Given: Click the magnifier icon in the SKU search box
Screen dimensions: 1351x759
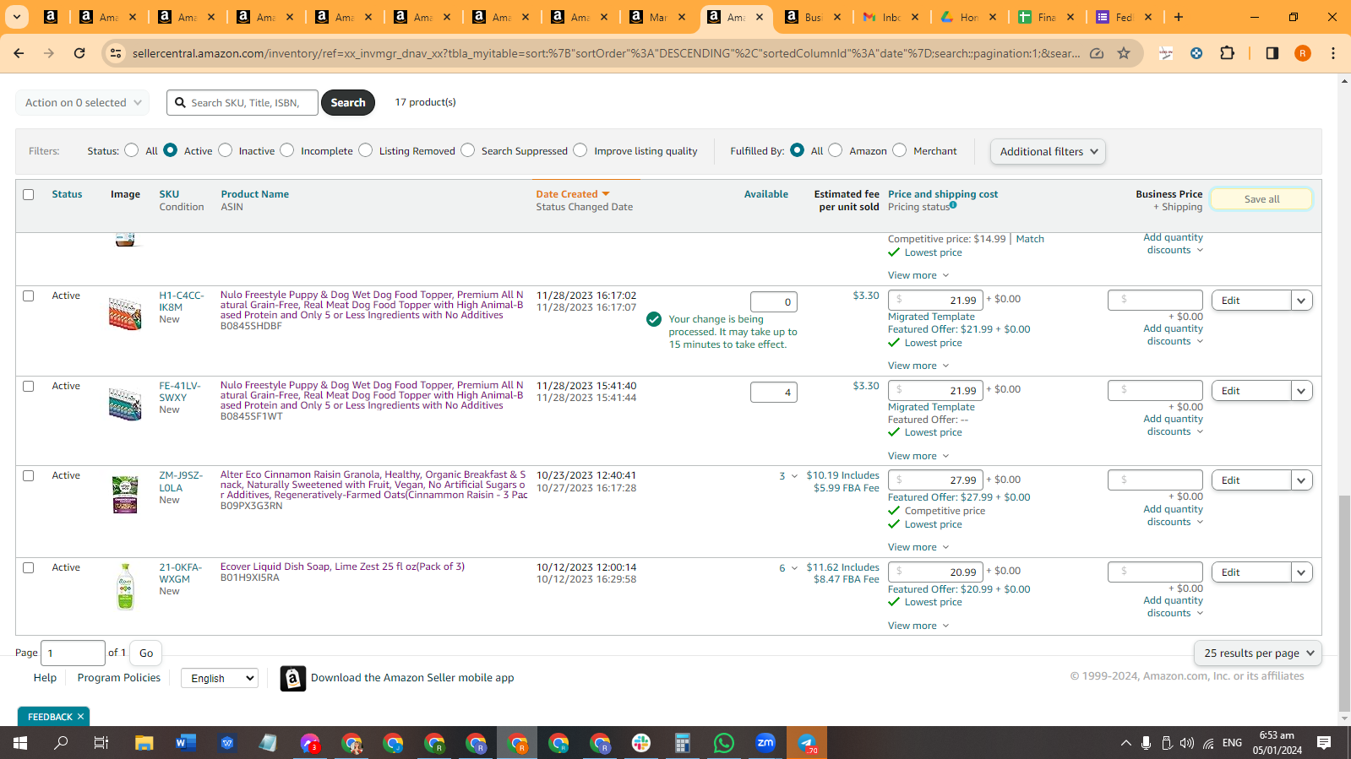Looking at the screenshot, I should 180,103.
